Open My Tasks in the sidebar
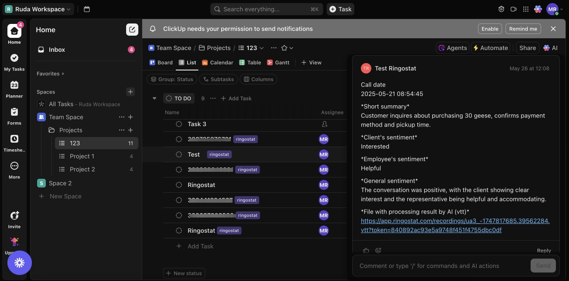Image resolution: width=569 pixels, height=281 pixels. coord(14,61)
